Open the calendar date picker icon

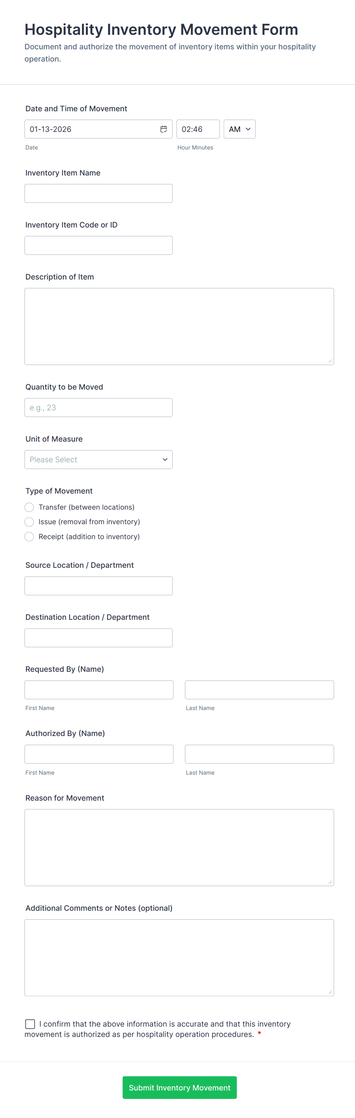tap(163, 129)
